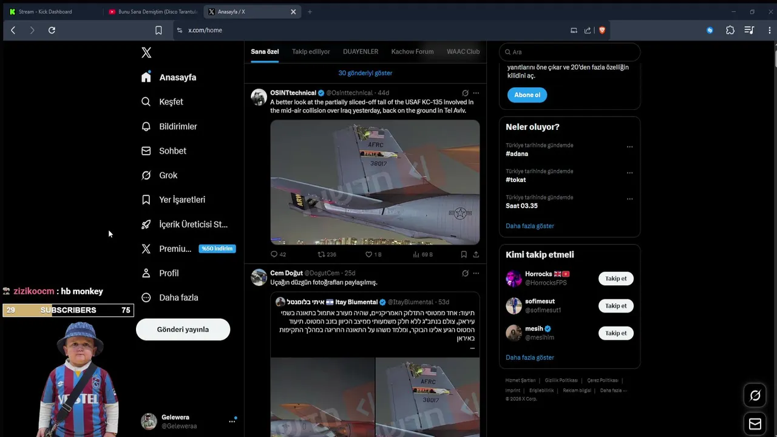Switch to Bunu Sana Demiştim YouTube tab
The height and width of the screenshot is (437, 777).
coord(153,12)
